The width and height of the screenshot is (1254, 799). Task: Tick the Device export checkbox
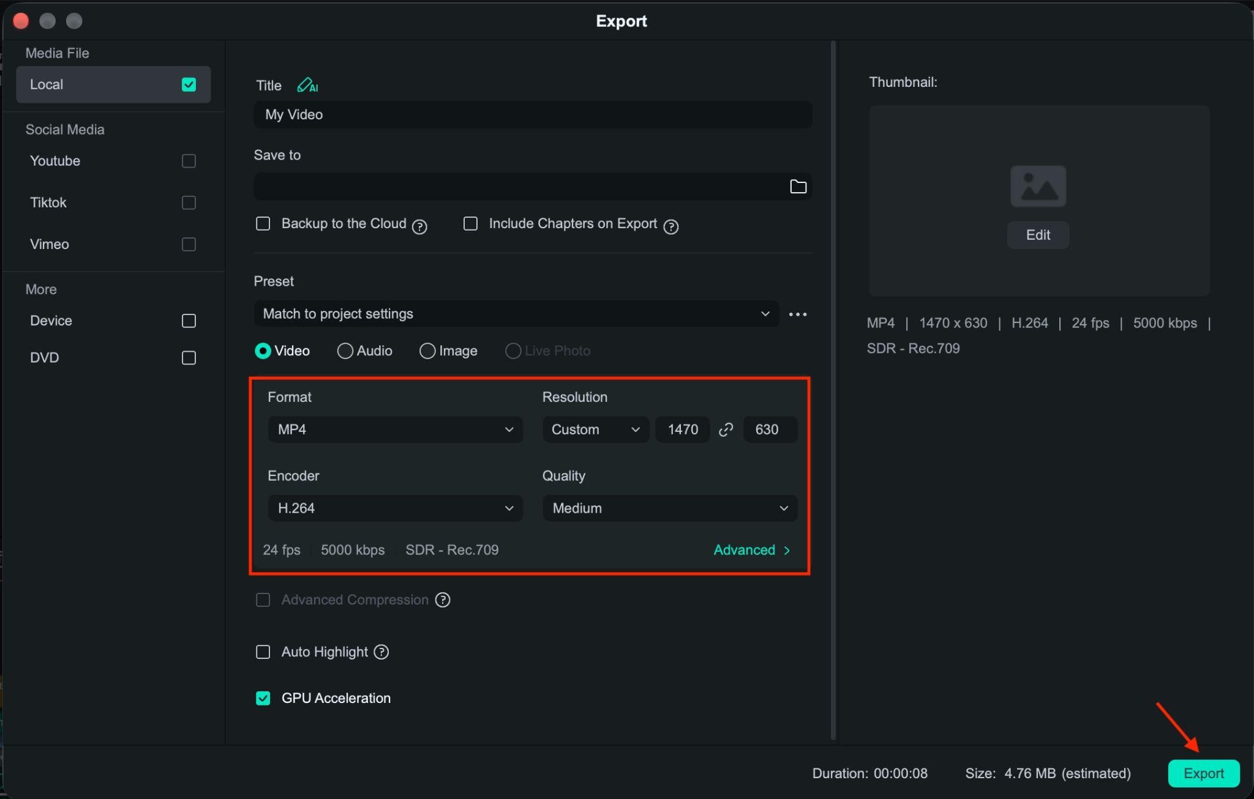click(189, 321)
